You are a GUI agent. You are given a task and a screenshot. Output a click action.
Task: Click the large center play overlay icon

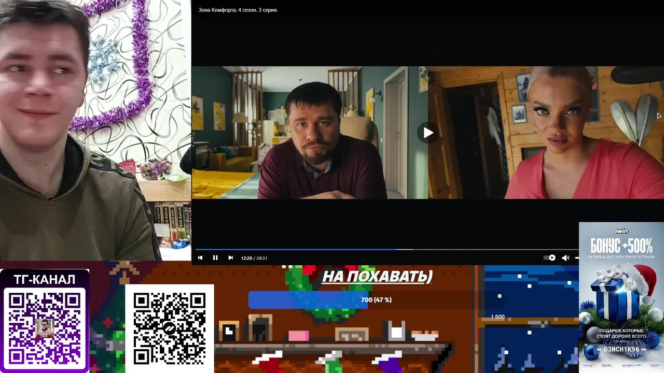[x=427, y=133]
